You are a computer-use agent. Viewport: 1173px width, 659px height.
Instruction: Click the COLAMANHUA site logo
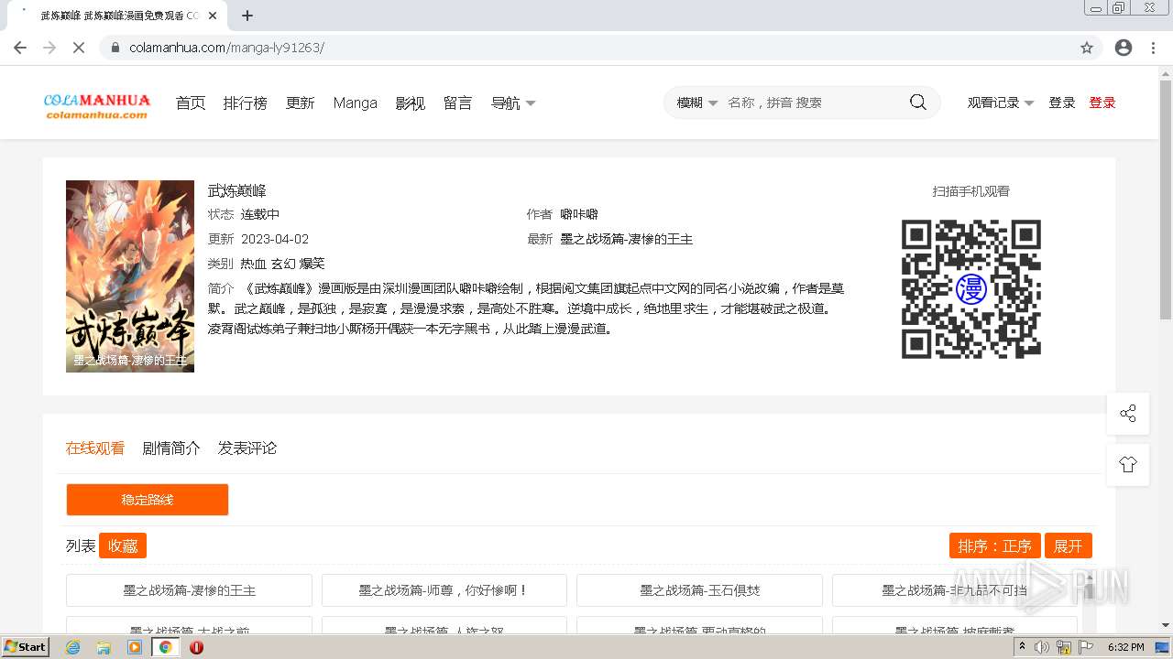coord(97,104)
